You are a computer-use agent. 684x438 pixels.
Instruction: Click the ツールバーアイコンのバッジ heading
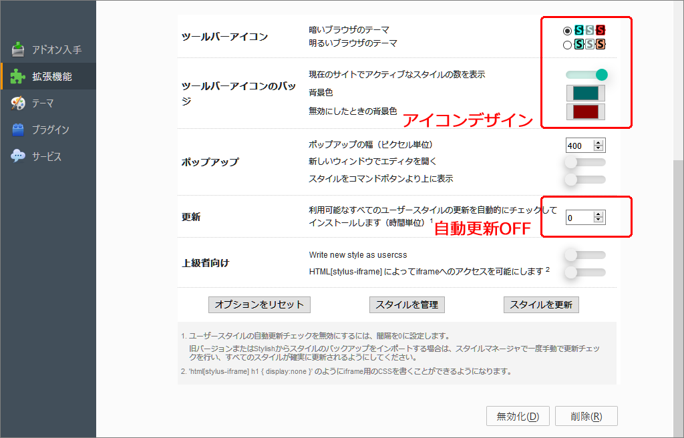[238, 93]
